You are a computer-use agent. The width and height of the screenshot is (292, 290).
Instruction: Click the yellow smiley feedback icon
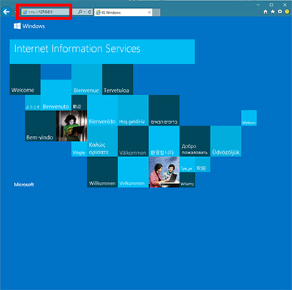[287, 12]
